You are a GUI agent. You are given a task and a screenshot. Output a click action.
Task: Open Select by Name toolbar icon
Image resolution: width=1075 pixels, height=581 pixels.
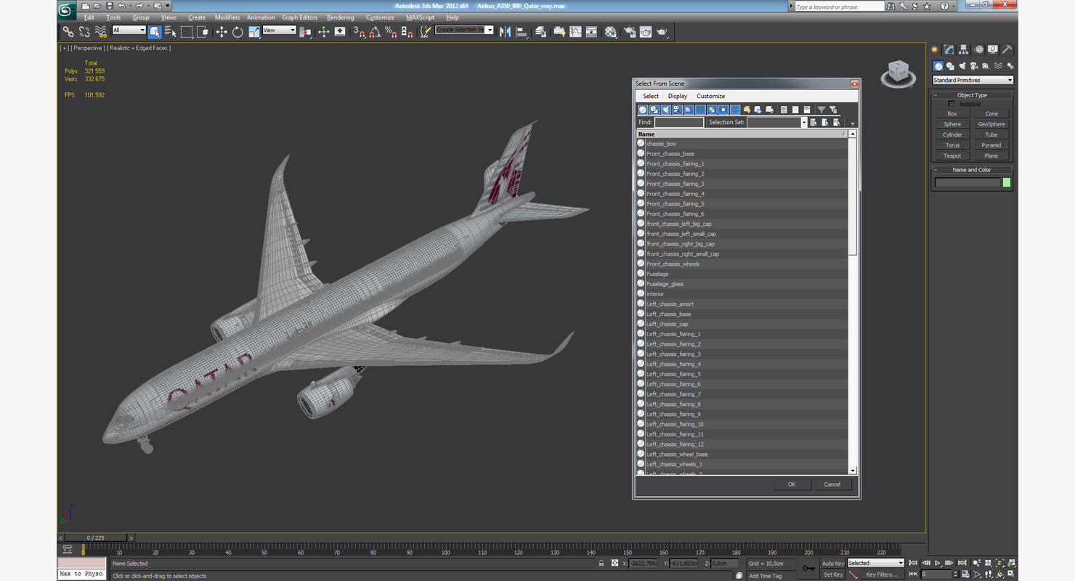[x=171, y=32]
